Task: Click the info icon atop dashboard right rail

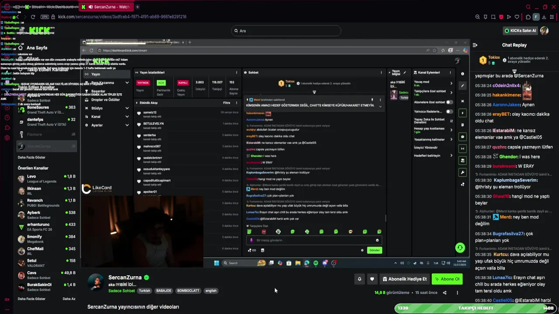Action: click(x=462, y=74)
